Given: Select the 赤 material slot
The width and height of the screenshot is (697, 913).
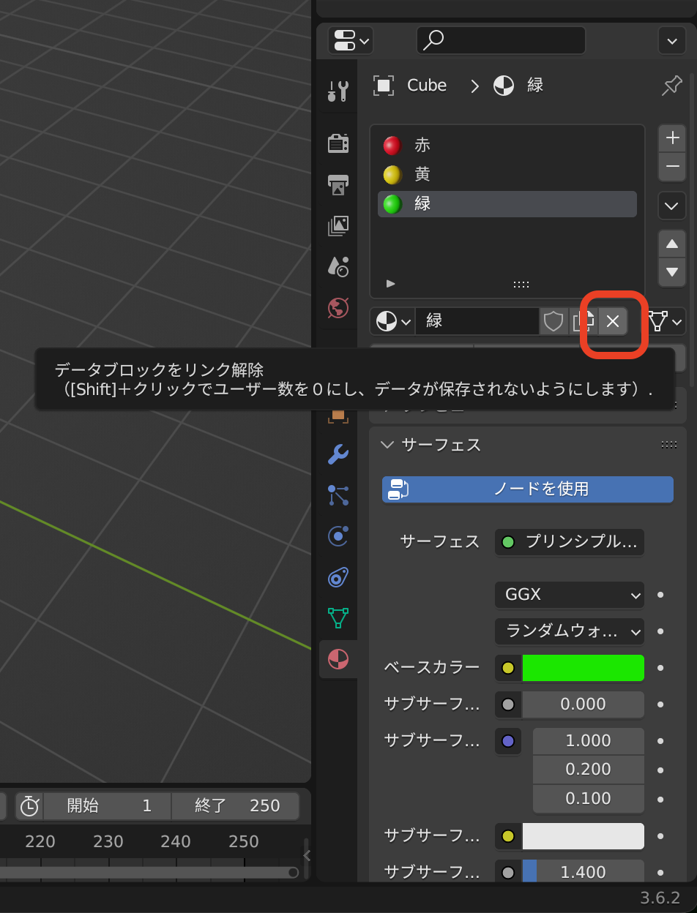Looking at the screenshot, I should pyautogui.click(x=507, y=145).
